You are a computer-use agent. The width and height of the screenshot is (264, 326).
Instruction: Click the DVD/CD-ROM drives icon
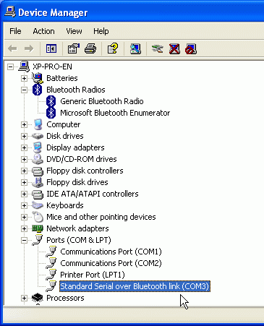[38, 159]
